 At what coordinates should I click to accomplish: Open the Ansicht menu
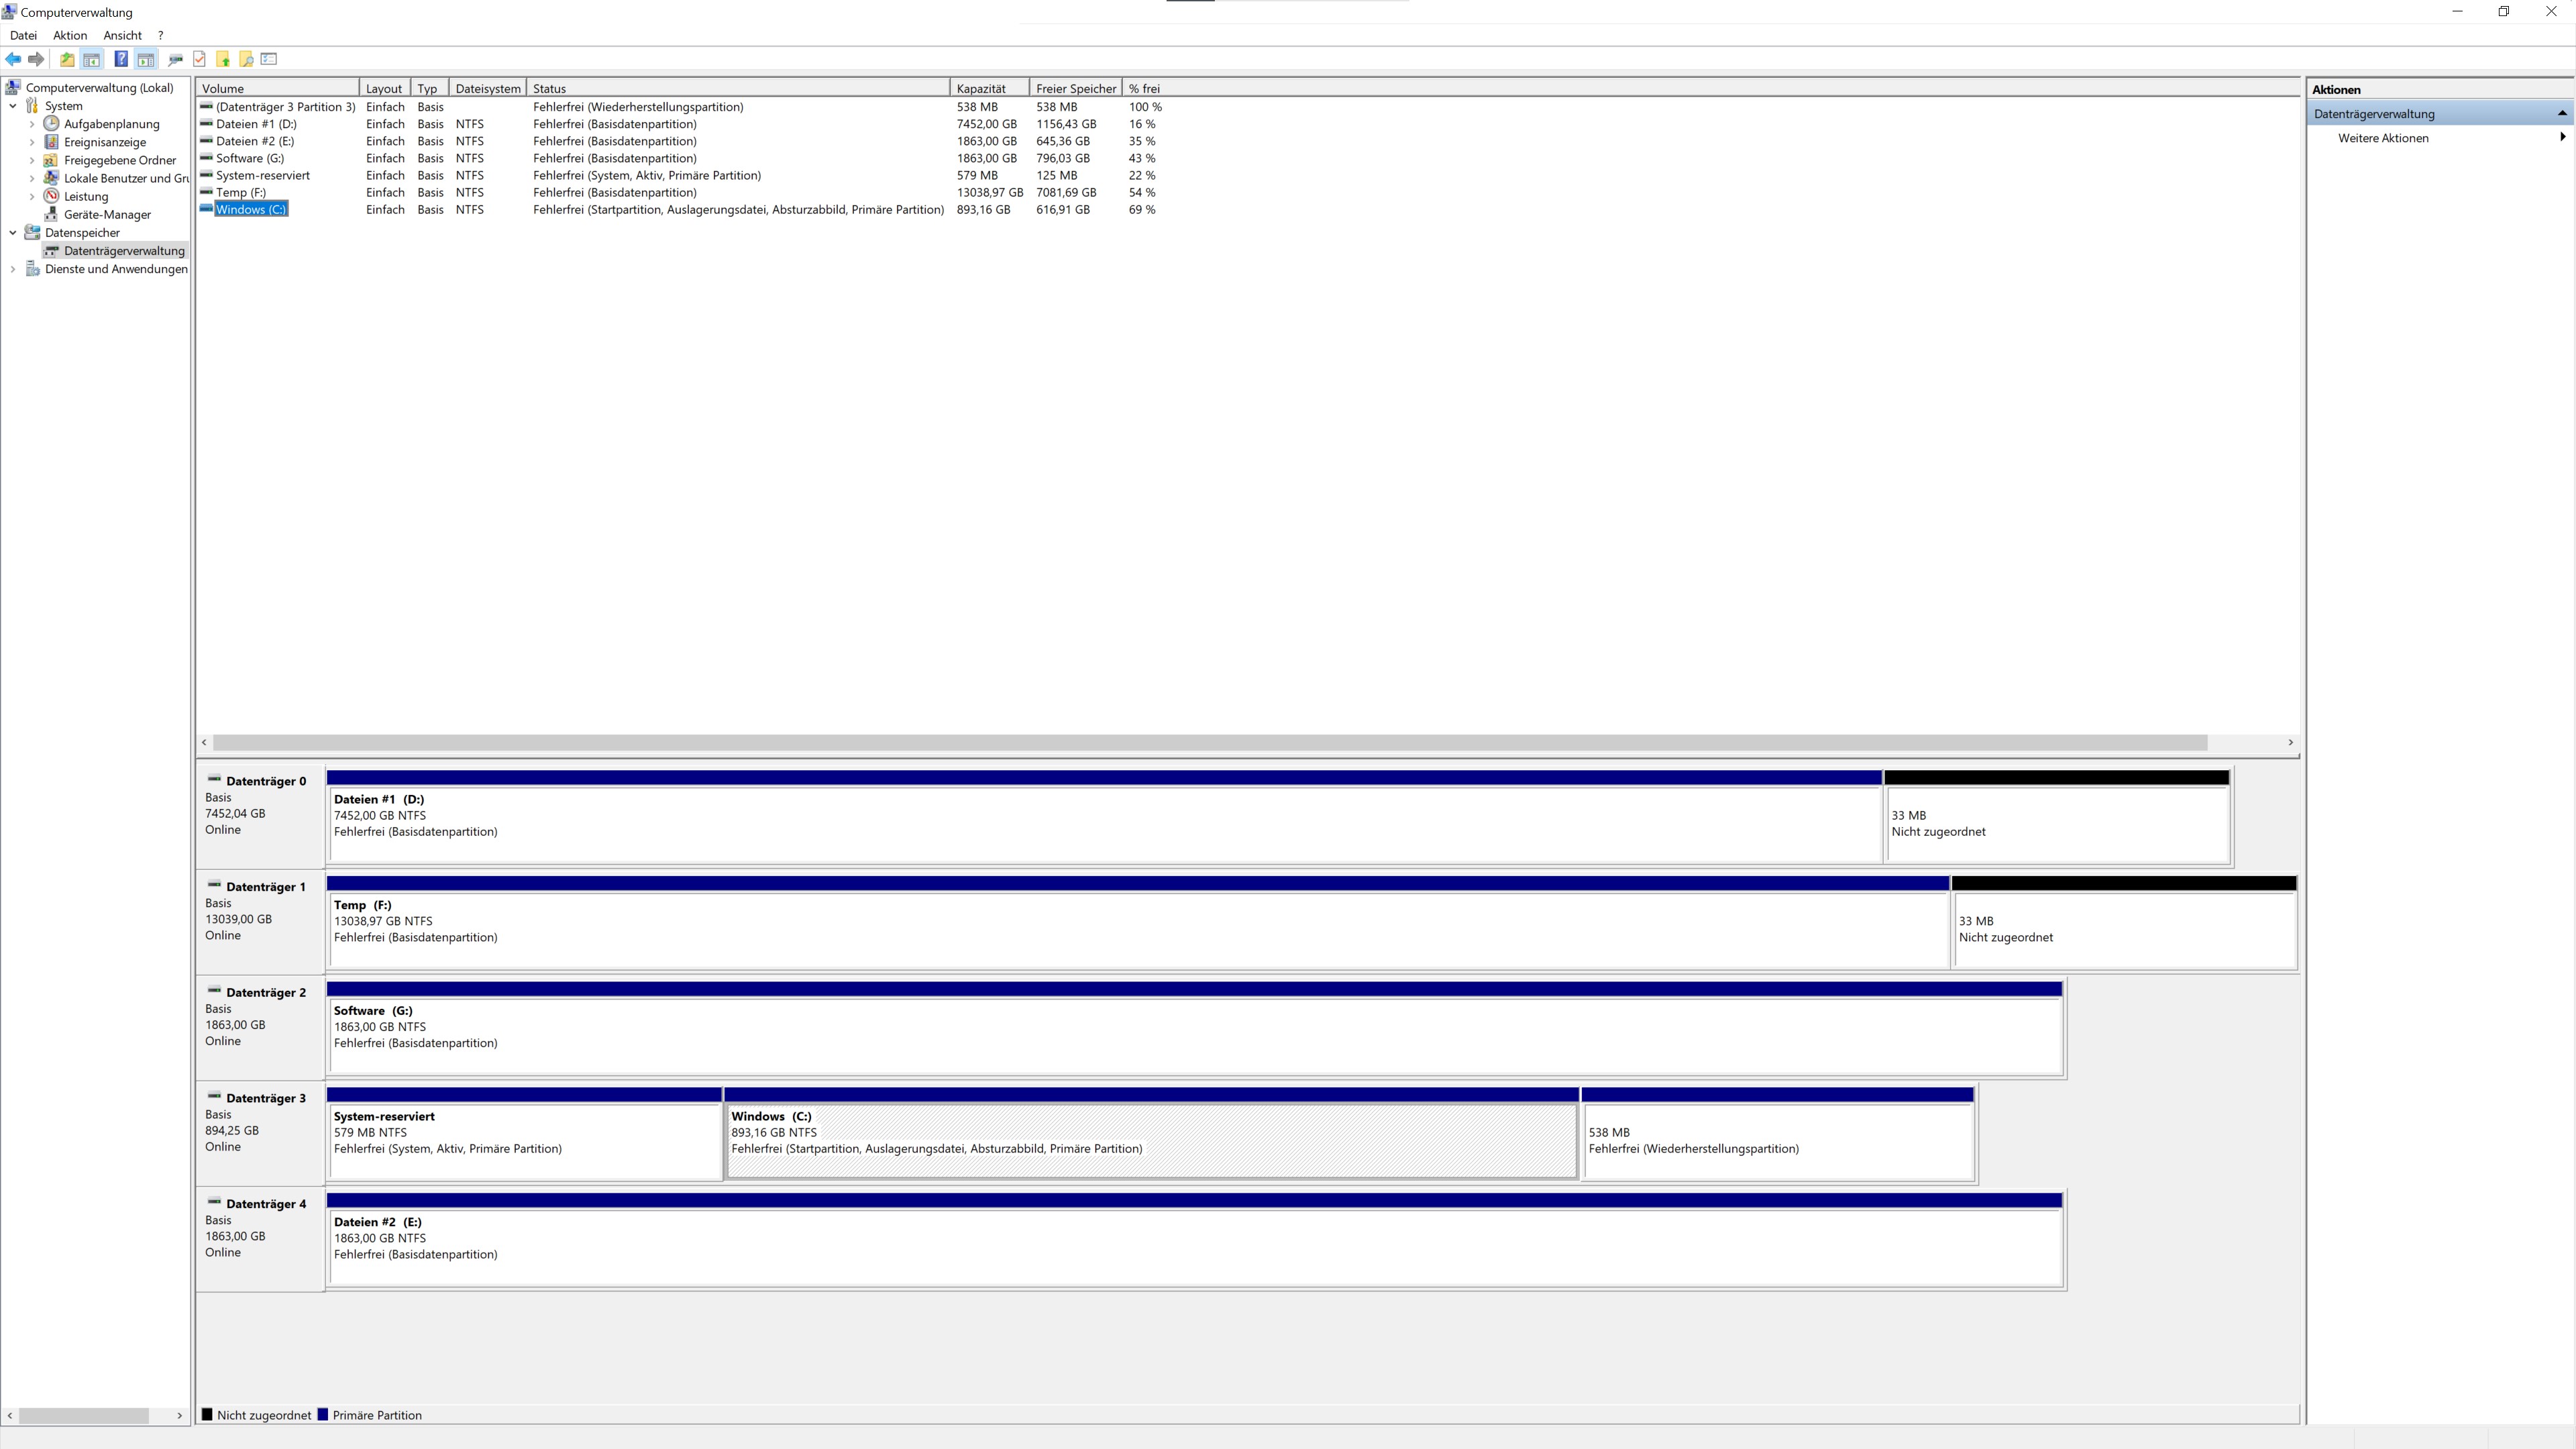point(122,35)
